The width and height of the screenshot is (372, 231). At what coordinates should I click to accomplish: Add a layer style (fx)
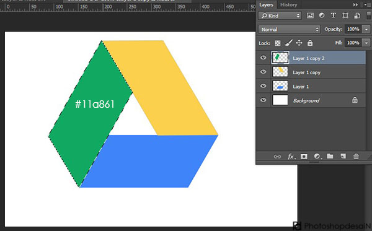pos(291,156)
